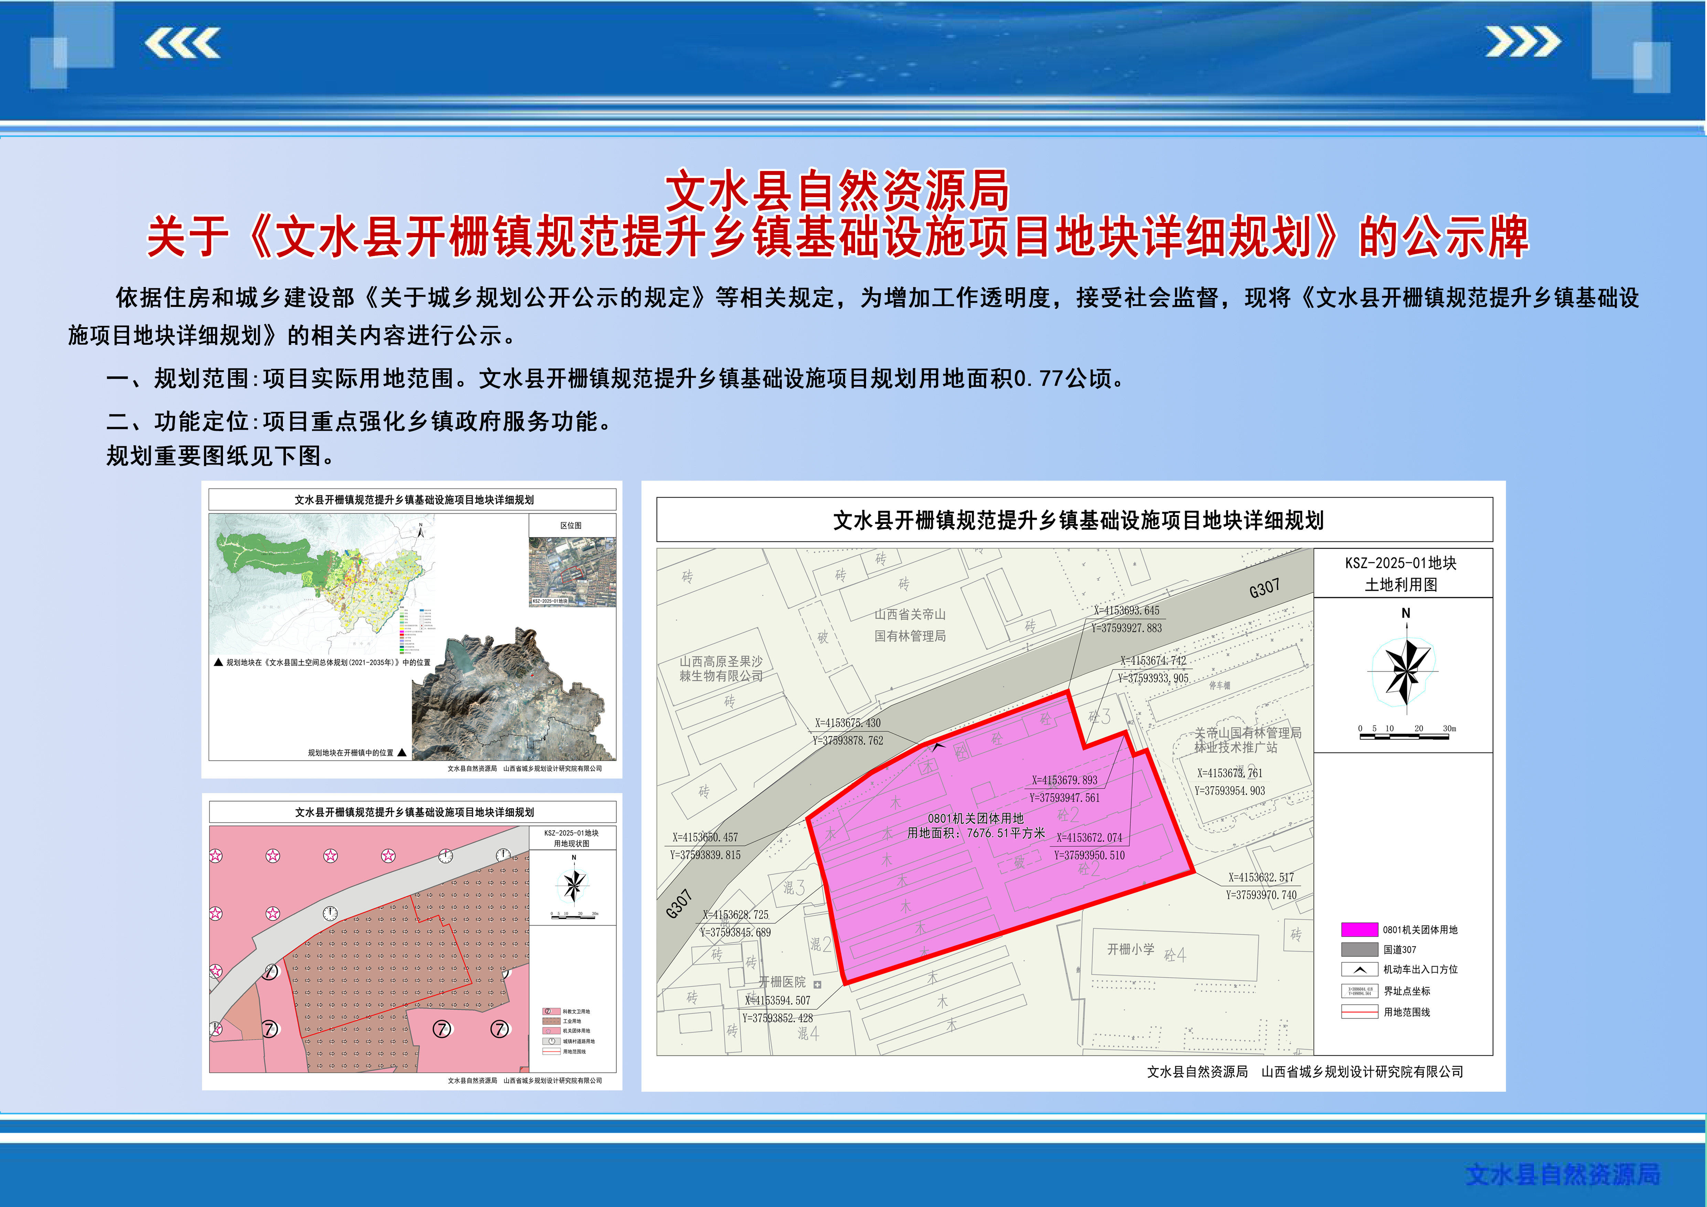Click the 开栅小学 label on map
Viewport: 1707px width, 1207px height.
pos(1130,949)
